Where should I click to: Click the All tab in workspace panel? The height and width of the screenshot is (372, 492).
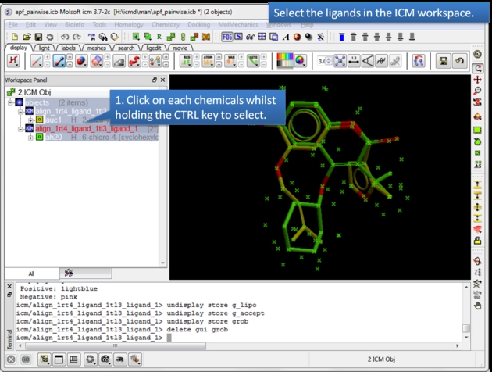click(x=31, y=274)
